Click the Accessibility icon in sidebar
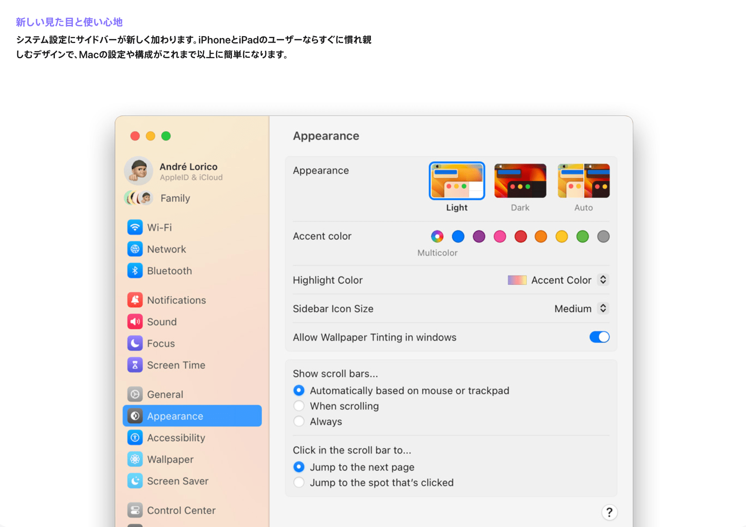Image resolution: width=746 pixels, height=527 pixels. pyautogui.click(x=135, y=438)
